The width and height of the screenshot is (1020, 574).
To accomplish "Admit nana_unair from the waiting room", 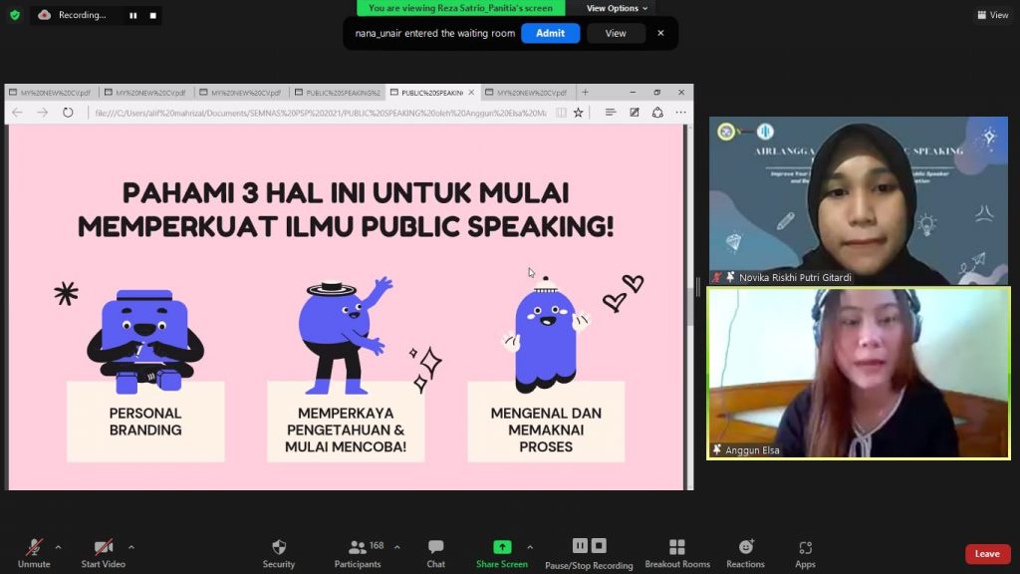I will tap(550, 33).
